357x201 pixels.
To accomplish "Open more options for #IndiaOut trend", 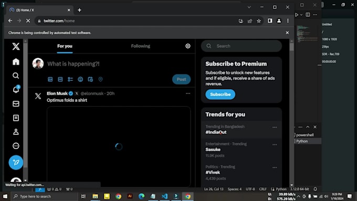I will 275,127.
